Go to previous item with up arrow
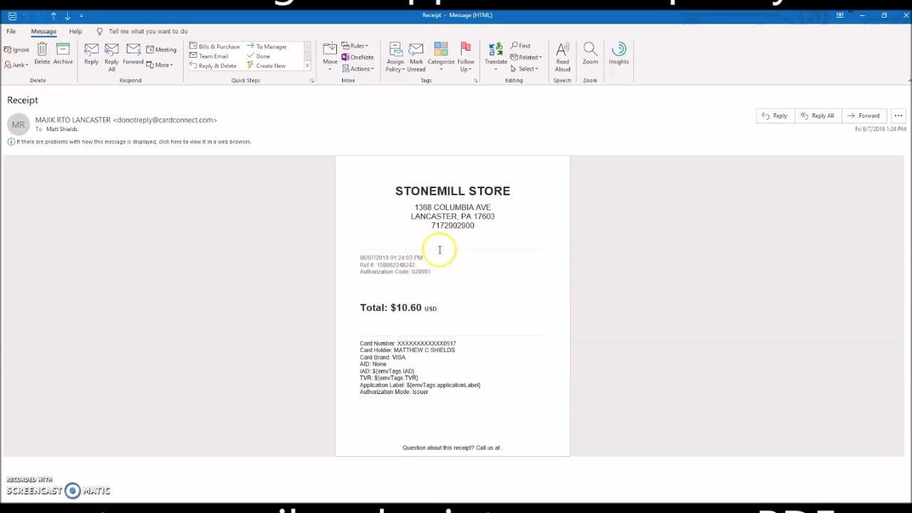This screenshot has height=513, width=912. (x=53, y=16)
